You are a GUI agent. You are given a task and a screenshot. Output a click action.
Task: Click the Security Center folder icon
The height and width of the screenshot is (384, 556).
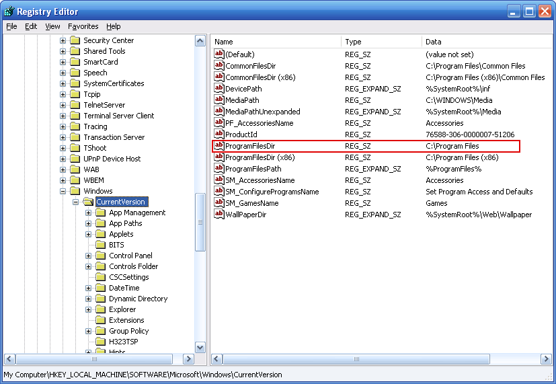75,40
